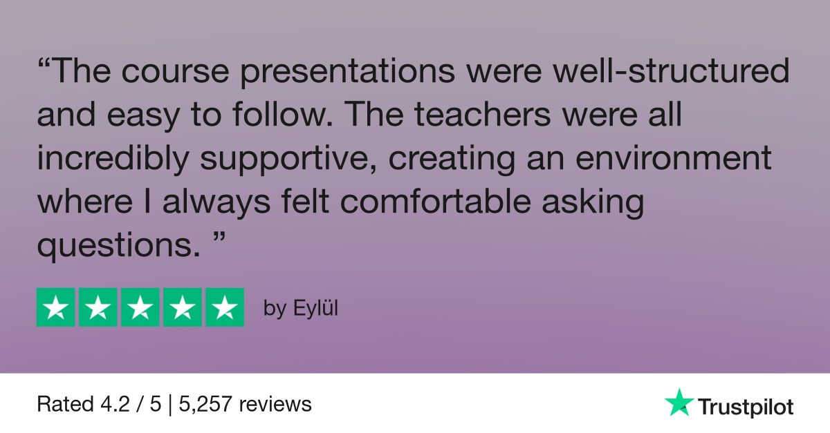Click the Trustpilot green star logo
This screenshot has height=433, width=830.
pyautogui.click(x=679, y=402)
